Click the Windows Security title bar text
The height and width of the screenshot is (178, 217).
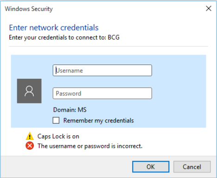click(29, 9)
